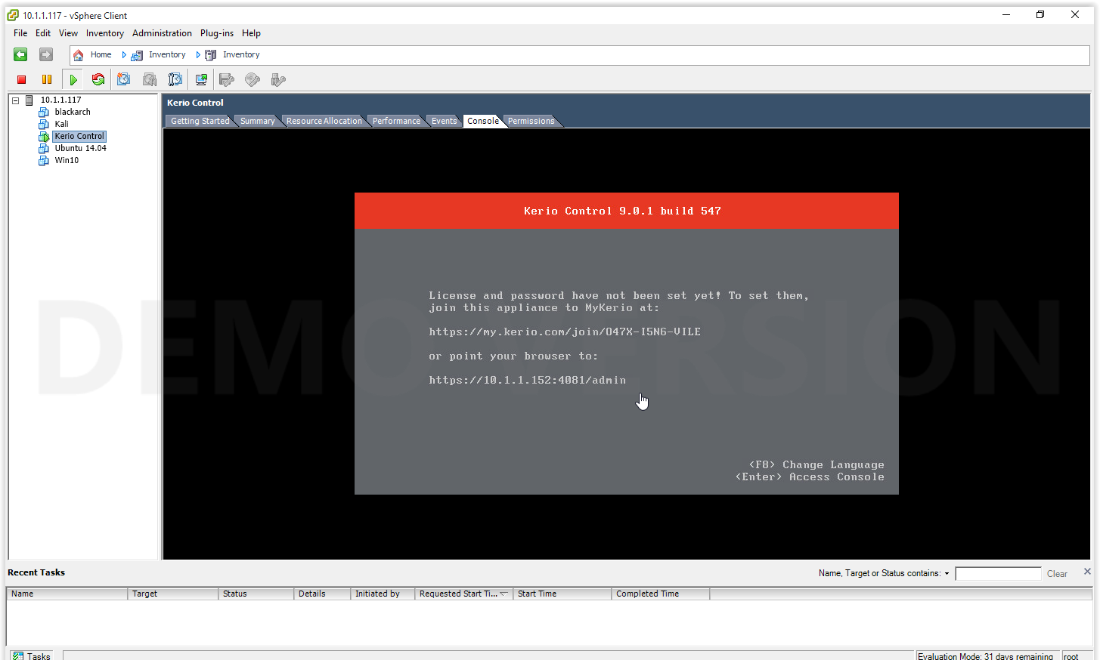Select the Ubuntu 14.04 virtual machine
This screenshot has width=1100, height=660.
tap(80, 148)
